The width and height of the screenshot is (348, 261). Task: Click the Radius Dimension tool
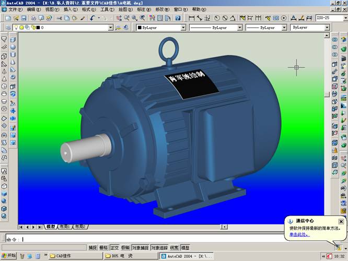(x=217, y=18)
